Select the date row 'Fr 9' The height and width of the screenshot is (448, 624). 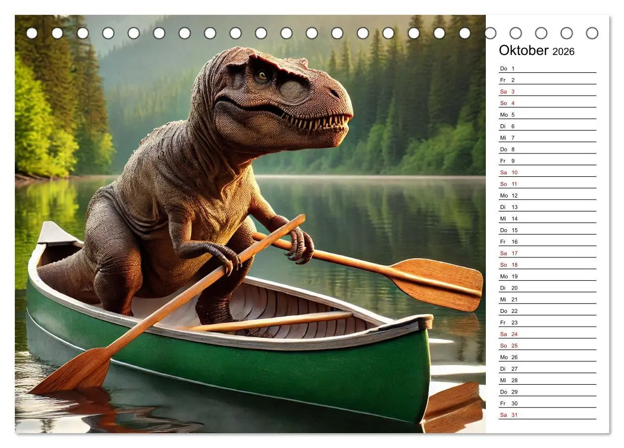tap(547, 161)
